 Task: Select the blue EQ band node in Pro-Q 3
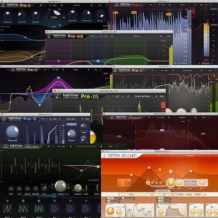click(40, 105)
